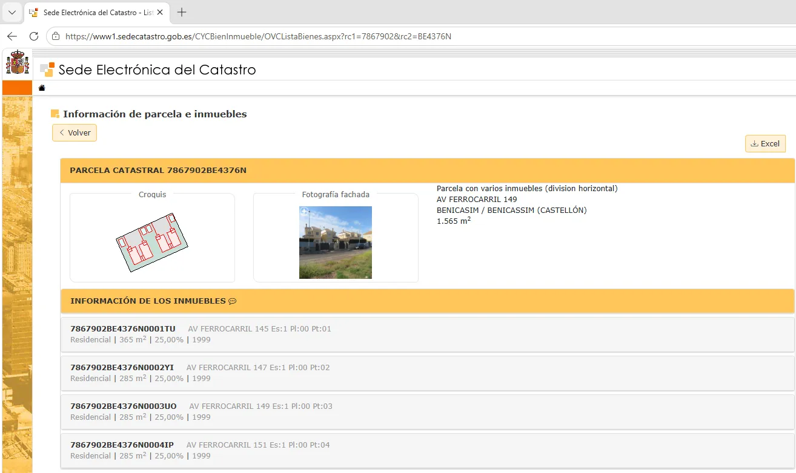Click the text AV FERROCARRIL 151 Es:1 Pl:00 Pt:04
796x473 pixels.
coord(258,445)
